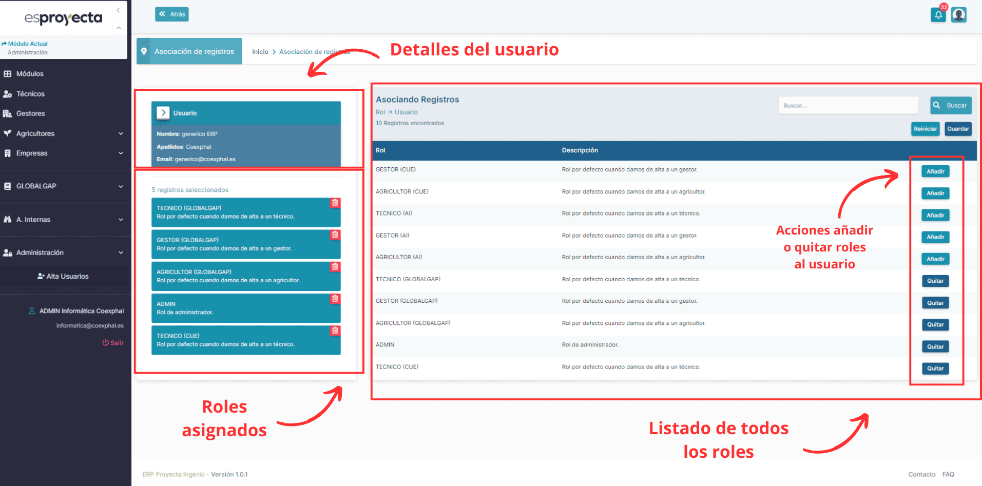This screenshot has width=982, height=486.
Task: Expand the GLOBALGAP section in the sidebar
Action: [x=121, y=186]
